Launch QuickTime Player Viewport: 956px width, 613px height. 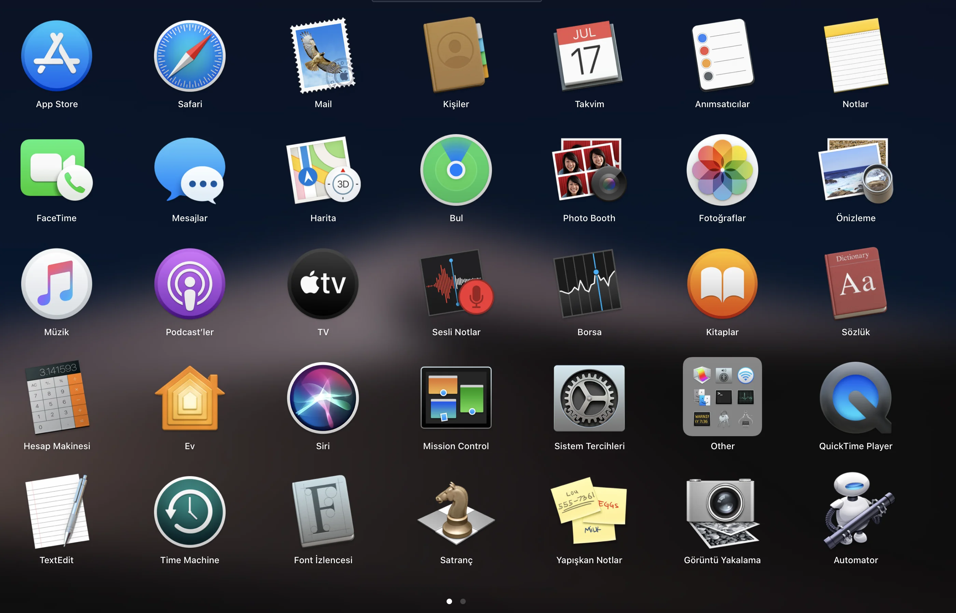click(x=856, y=398)
